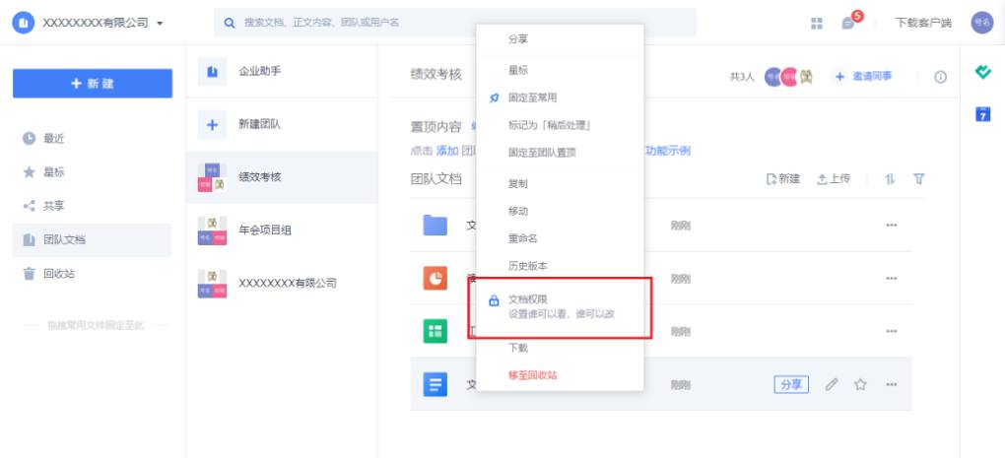The height and width of the screenshot is (458, 1005).
Task: Open the blue calendar icon on right sidebar
Action: 982,114
